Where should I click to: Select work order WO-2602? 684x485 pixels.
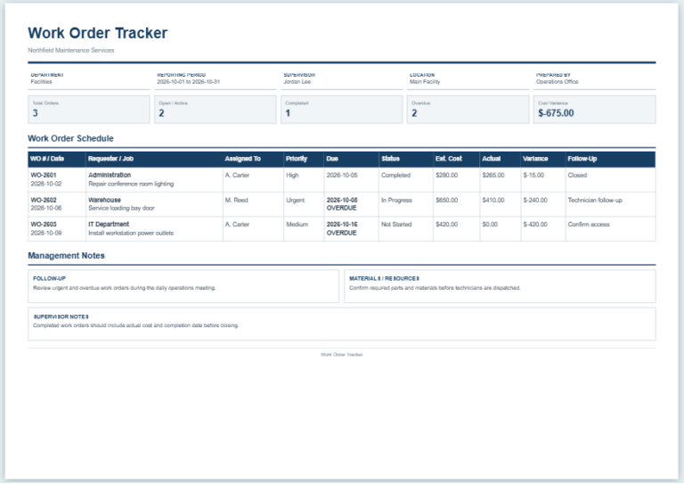44,200
